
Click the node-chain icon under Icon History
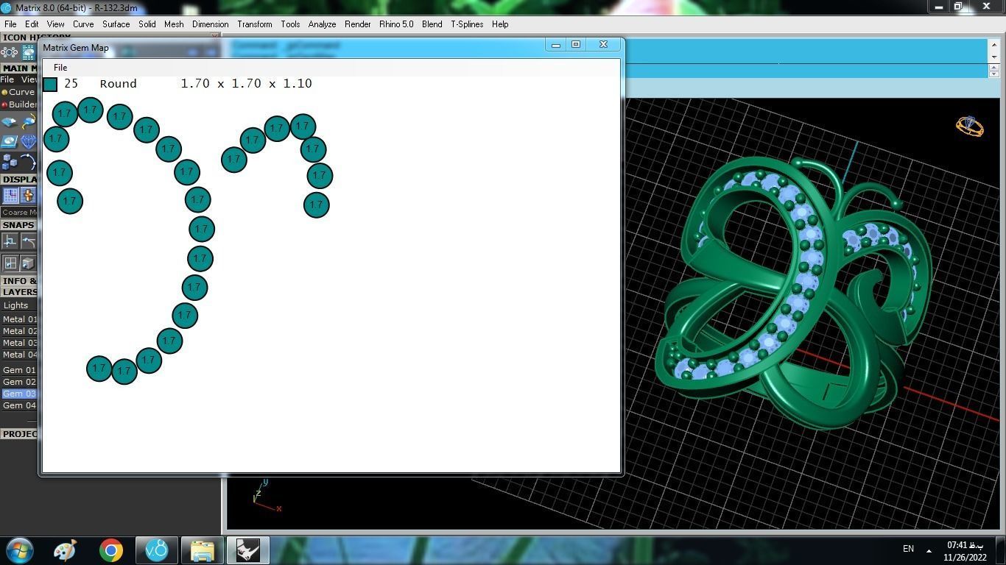tap(9, 52)
